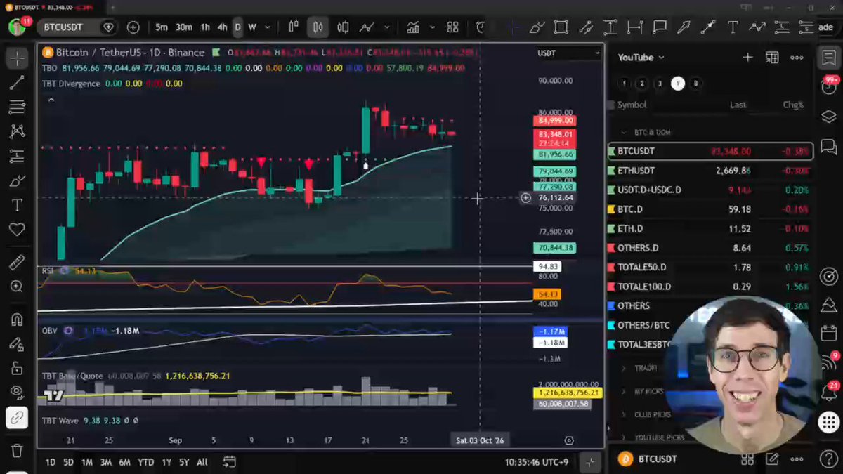Open the indicators chart icon
This screenshot has width=843, height=474.
[x=413, y=27]
